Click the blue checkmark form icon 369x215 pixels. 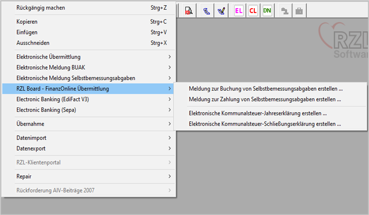click(221, 11)
